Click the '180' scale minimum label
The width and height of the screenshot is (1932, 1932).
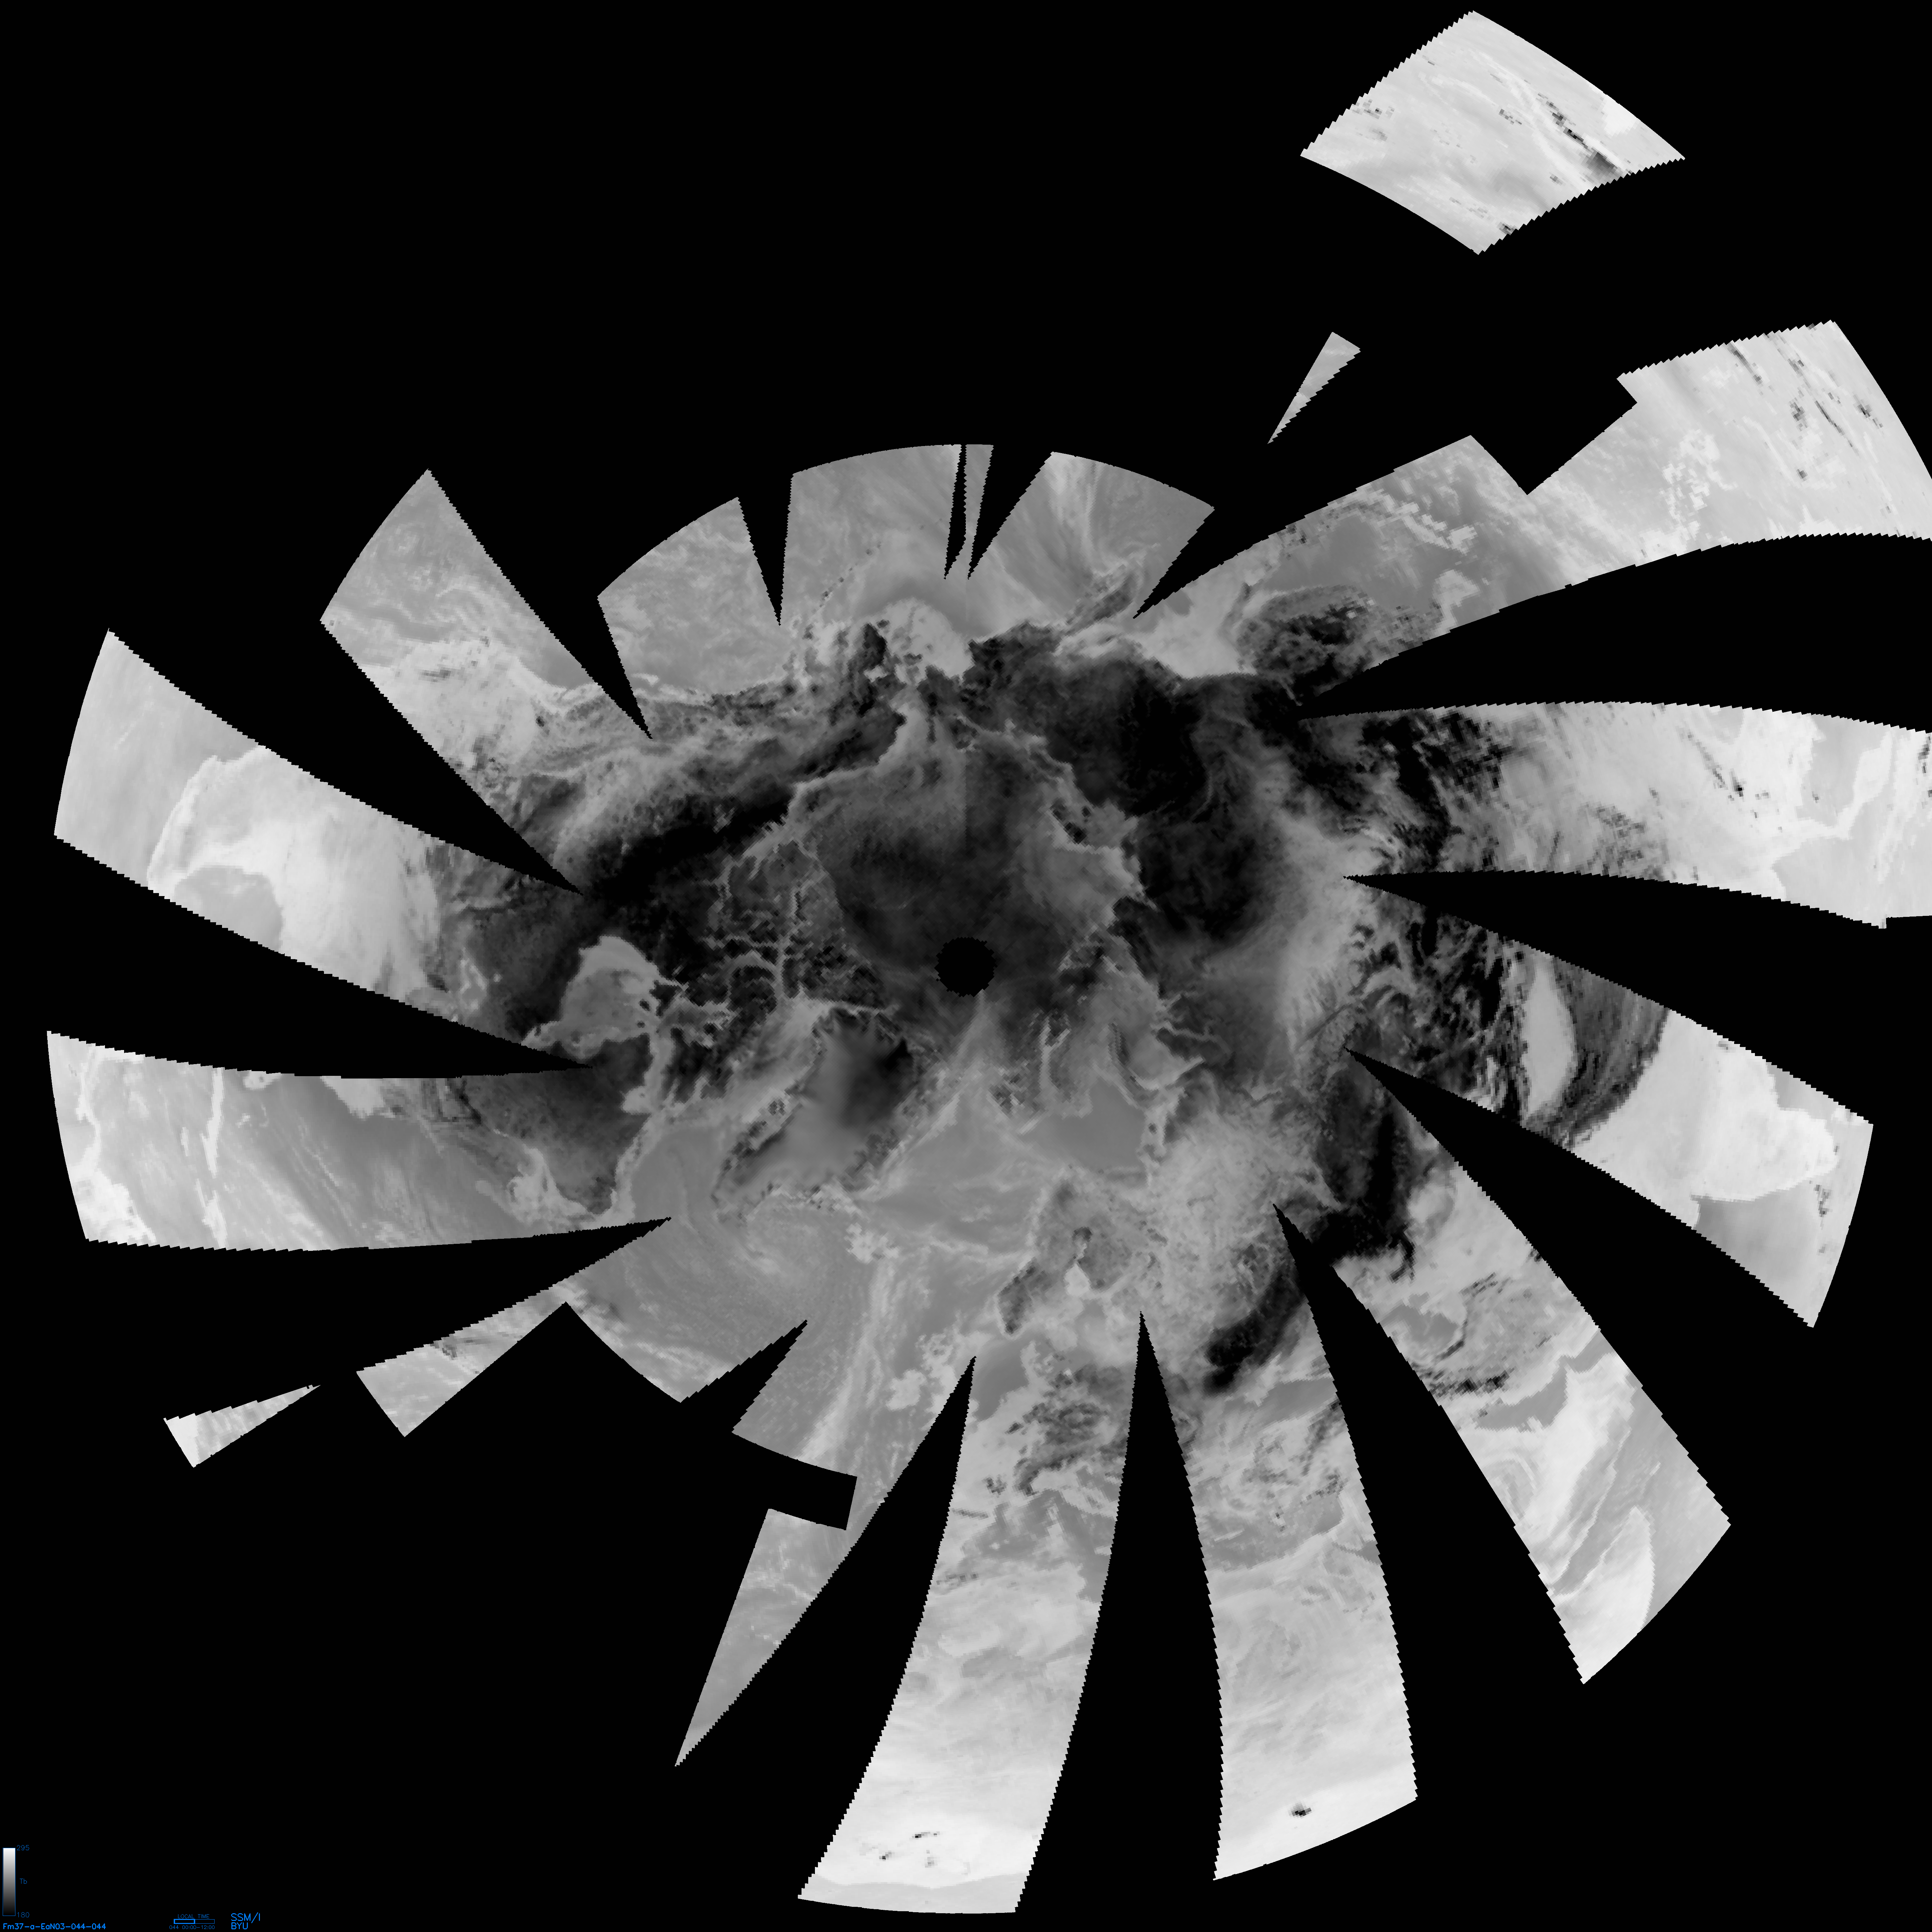[x=23, y=1915]
